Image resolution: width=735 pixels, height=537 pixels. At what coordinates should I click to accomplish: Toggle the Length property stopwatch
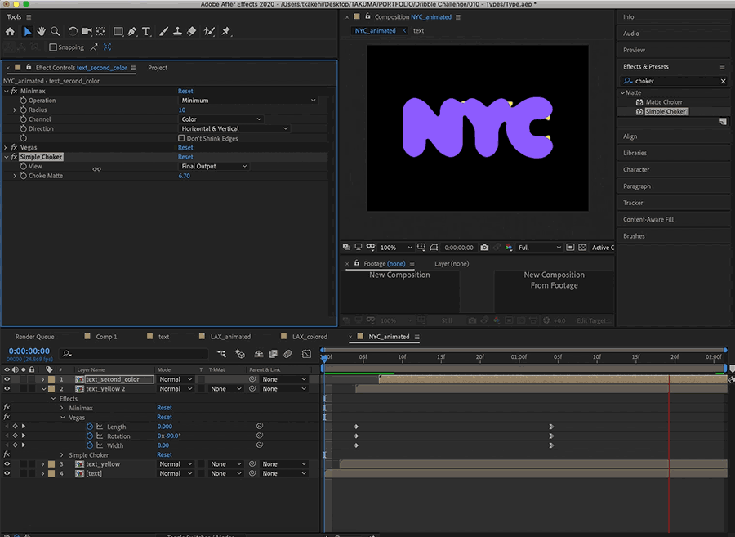[90, 427]
